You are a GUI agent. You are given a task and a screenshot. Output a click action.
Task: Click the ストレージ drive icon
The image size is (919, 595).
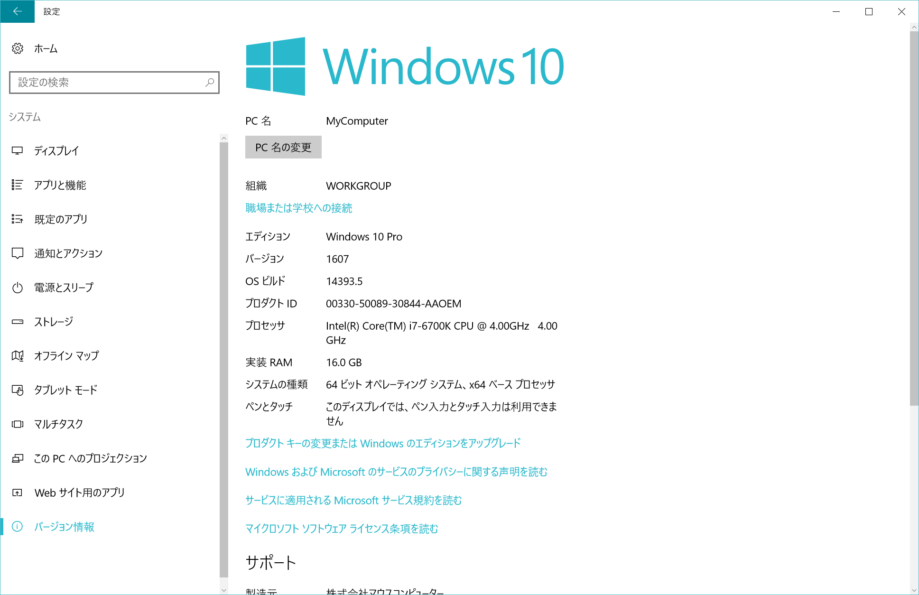(18, 322)
